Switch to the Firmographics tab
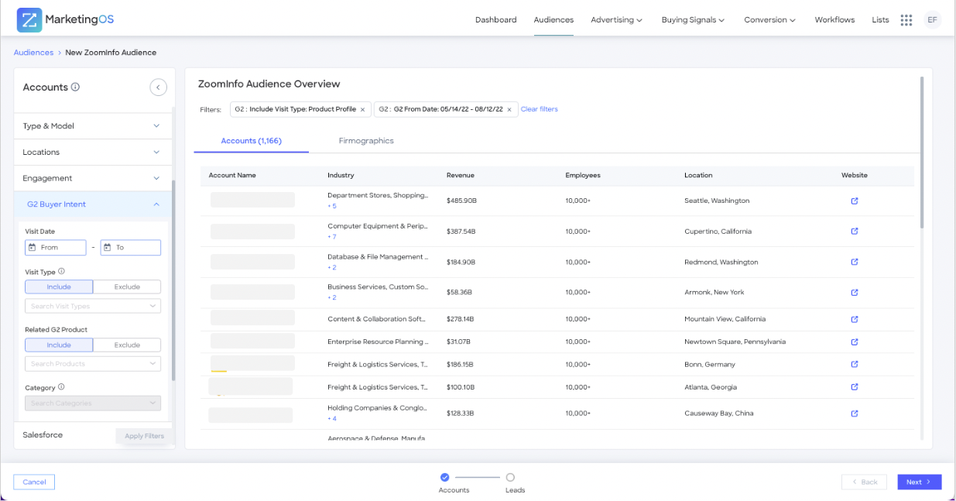956x501 pixels. (x=366, y=141)
